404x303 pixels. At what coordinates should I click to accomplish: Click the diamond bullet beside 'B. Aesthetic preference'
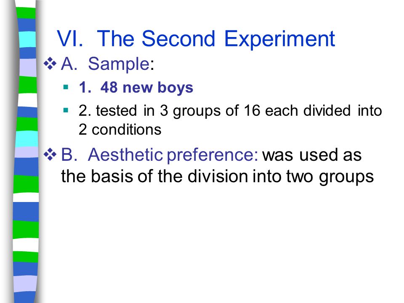50,154
